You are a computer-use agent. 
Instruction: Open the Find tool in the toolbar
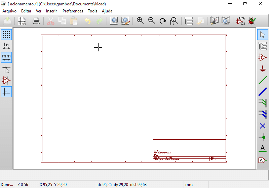coord(114,21)
